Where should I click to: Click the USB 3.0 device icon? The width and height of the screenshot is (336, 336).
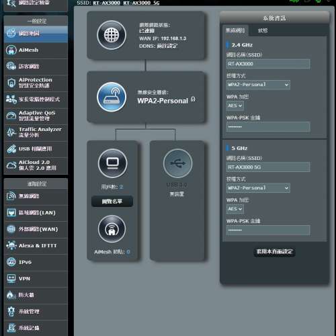(x=177, y=163)
